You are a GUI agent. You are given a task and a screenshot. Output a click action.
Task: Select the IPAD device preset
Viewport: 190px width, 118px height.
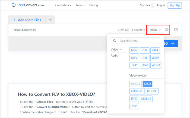[x=134, y=99]
